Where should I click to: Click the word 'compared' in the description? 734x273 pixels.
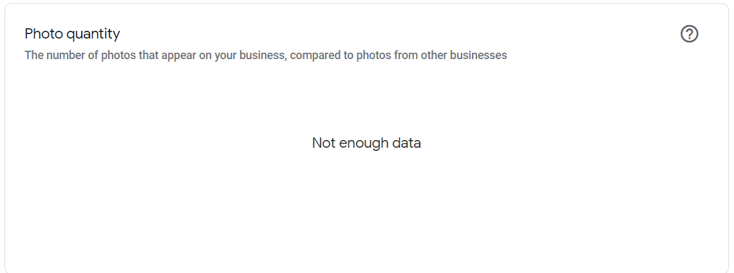314,55
